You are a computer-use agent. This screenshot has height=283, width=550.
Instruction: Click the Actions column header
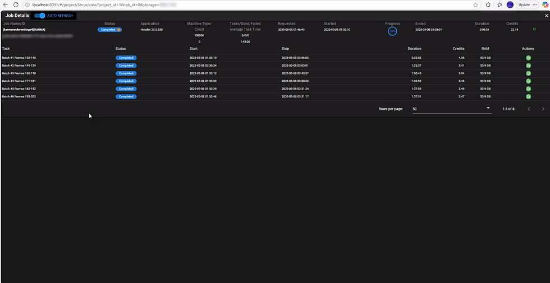point(528,49)
